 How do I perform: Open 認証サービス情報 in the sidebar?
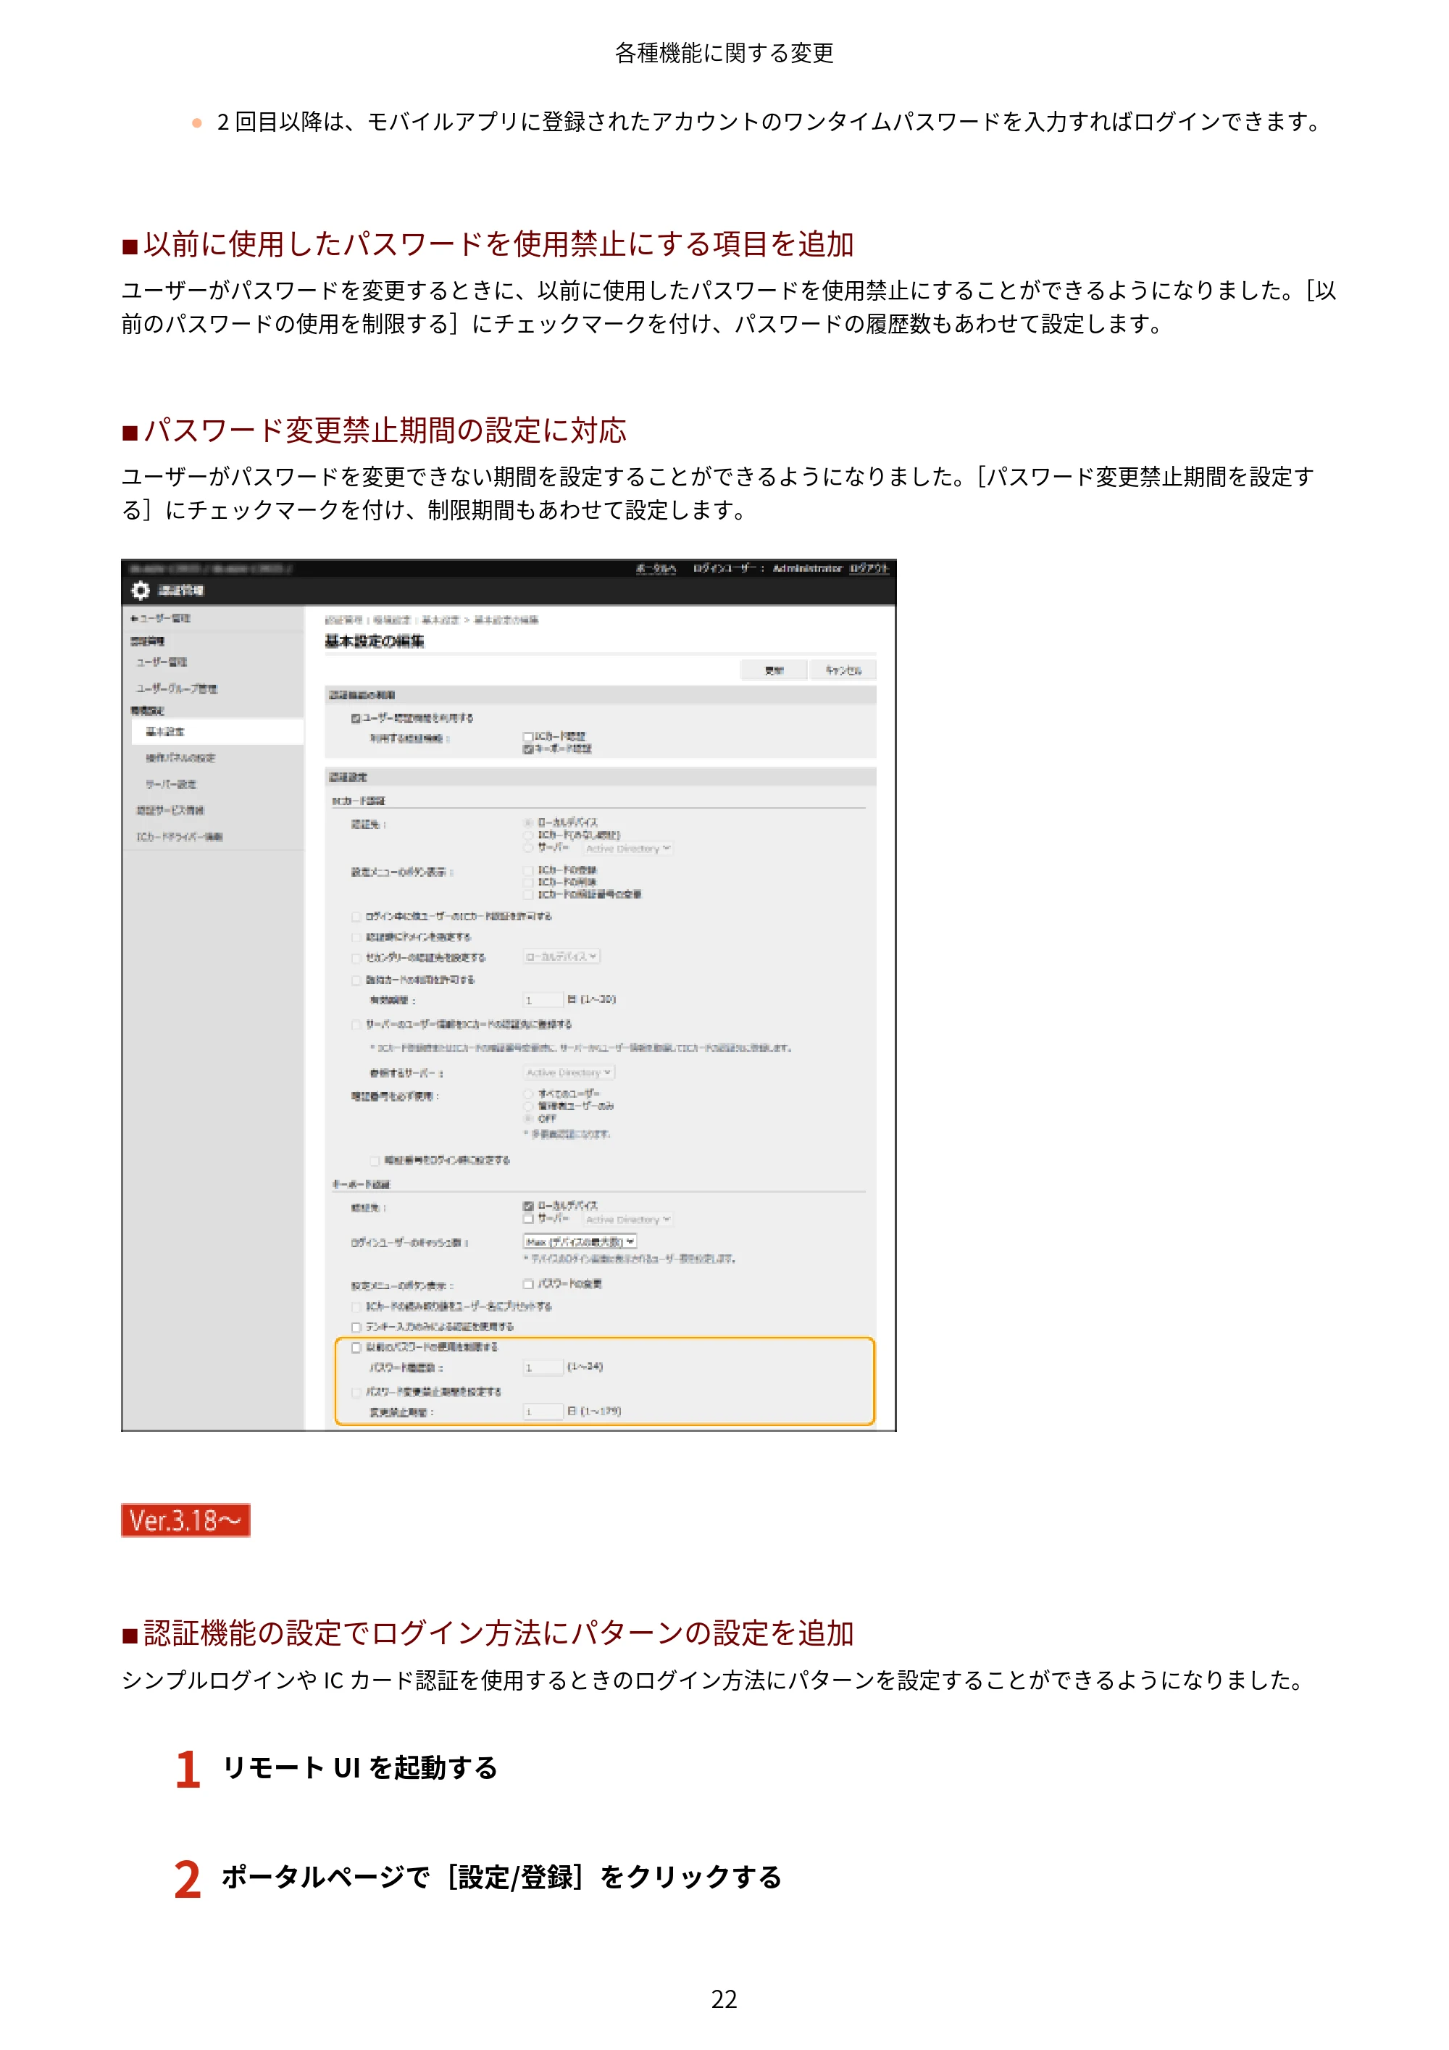point(170,810)
